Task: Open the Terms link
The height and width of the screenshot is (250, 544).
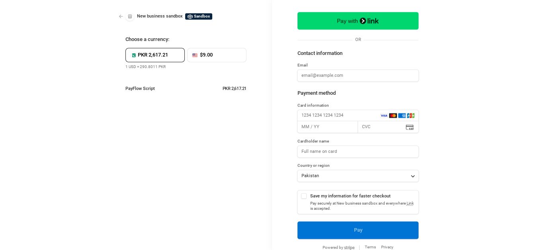Action: (x=370, y=247)
